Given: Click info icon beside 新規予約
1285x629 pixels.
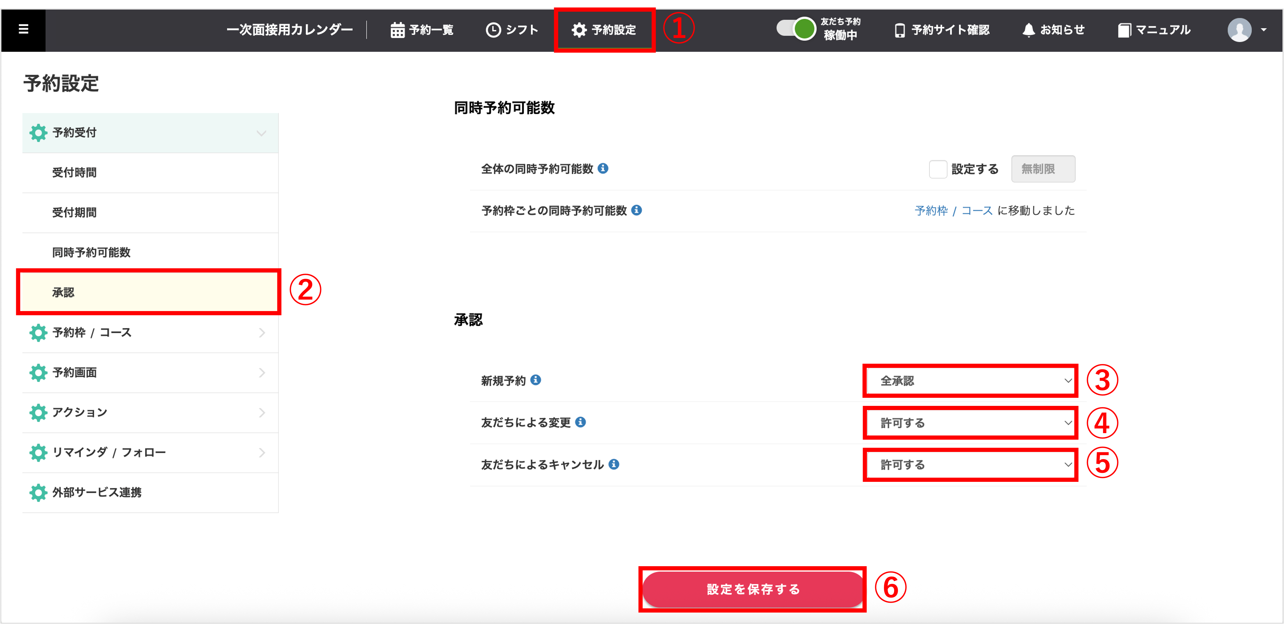Looking at the screenshot, I should pyautogui.click(x=536, y=380).
